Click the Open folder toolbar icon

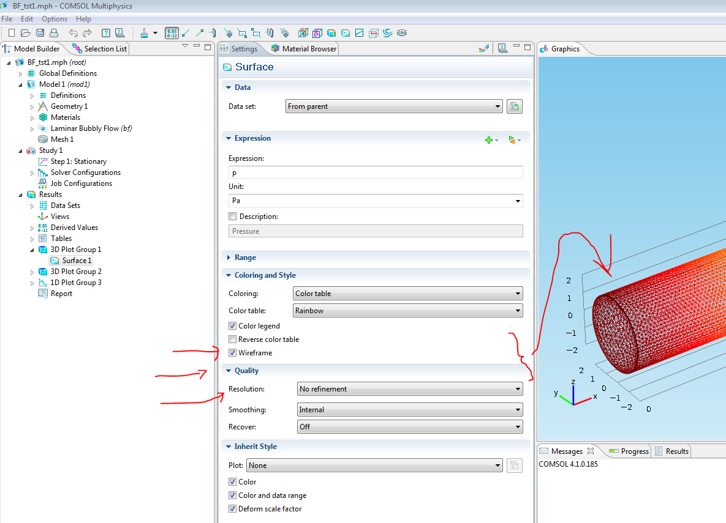click(x=26, y=33)
